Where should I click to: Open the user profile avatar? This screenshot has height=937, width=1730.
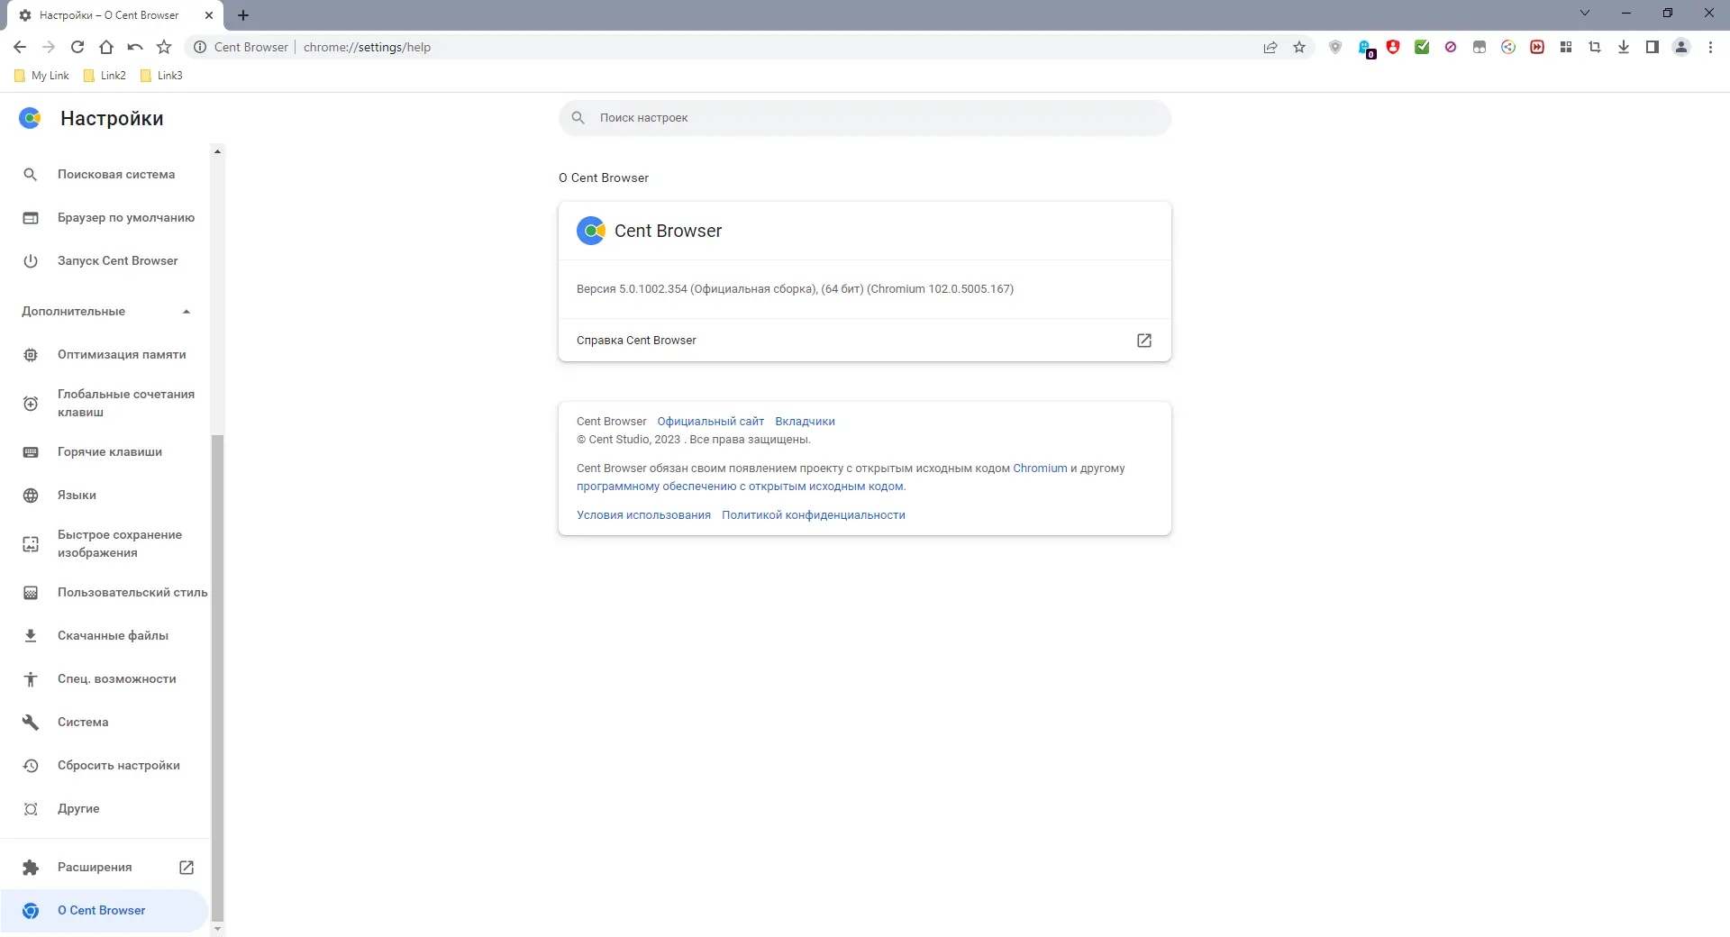click(1681, 47)
